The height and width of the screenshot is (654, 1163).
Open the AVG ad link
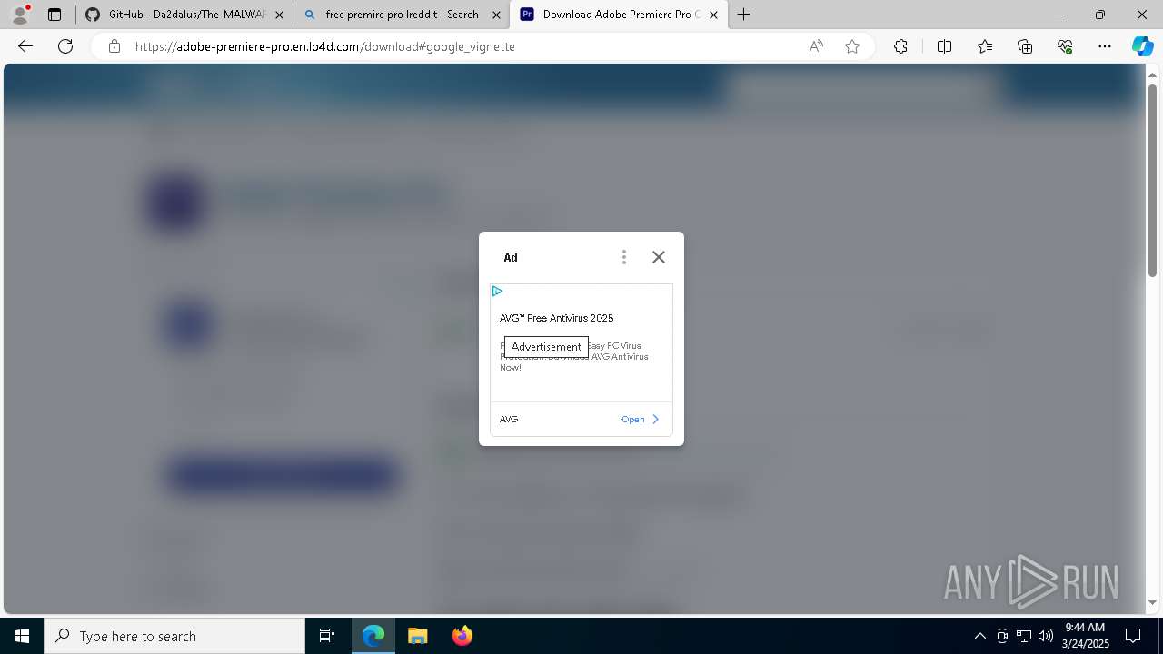641,420
